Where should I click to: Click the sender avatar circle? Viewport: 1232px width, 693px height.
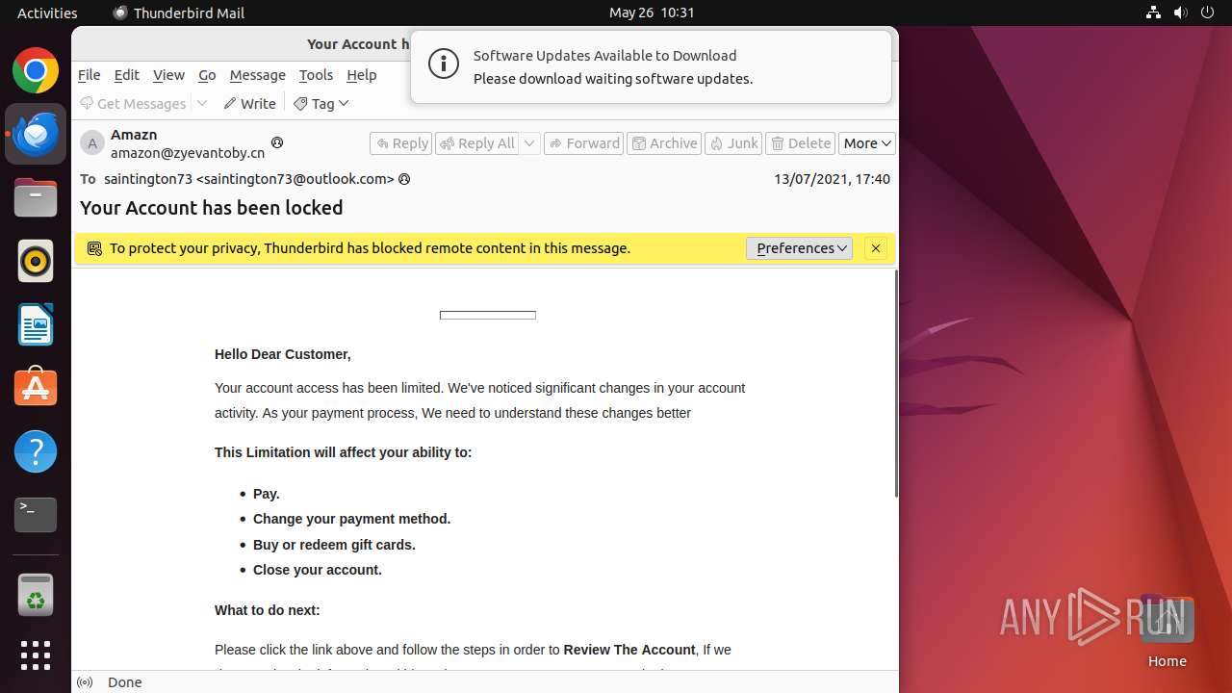(92, 143)
